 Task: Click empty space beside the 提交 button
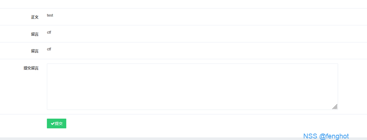click(x=211, y=124)
